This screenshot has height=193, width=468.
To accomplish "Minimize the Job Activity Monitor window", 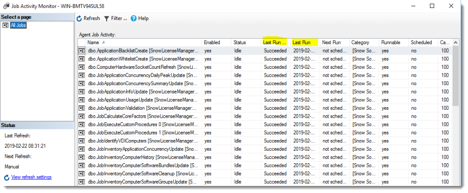I will (x=413, y=6).
